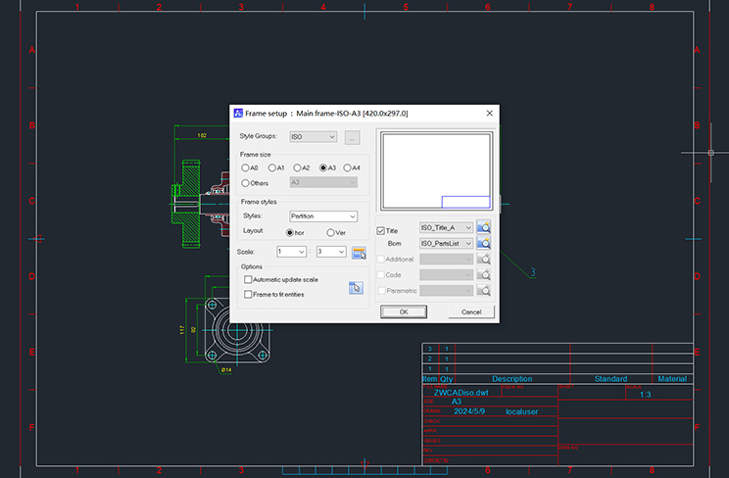Open the scale denominator dropdown showing 3

(341, 252)
